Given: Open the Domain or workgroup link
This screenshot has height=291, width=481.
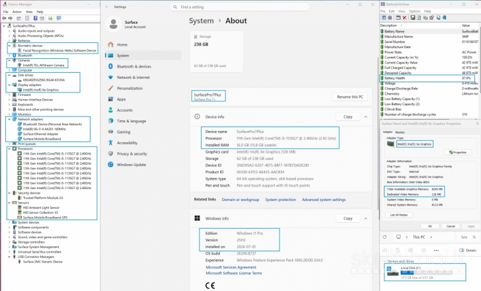Looking at the screenshot, I should coord(240,200).
